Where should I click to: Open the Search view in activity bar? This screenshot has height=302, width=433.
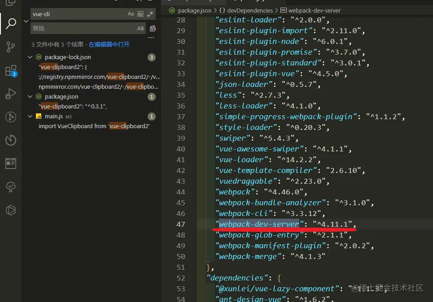[x=11, y=23]
